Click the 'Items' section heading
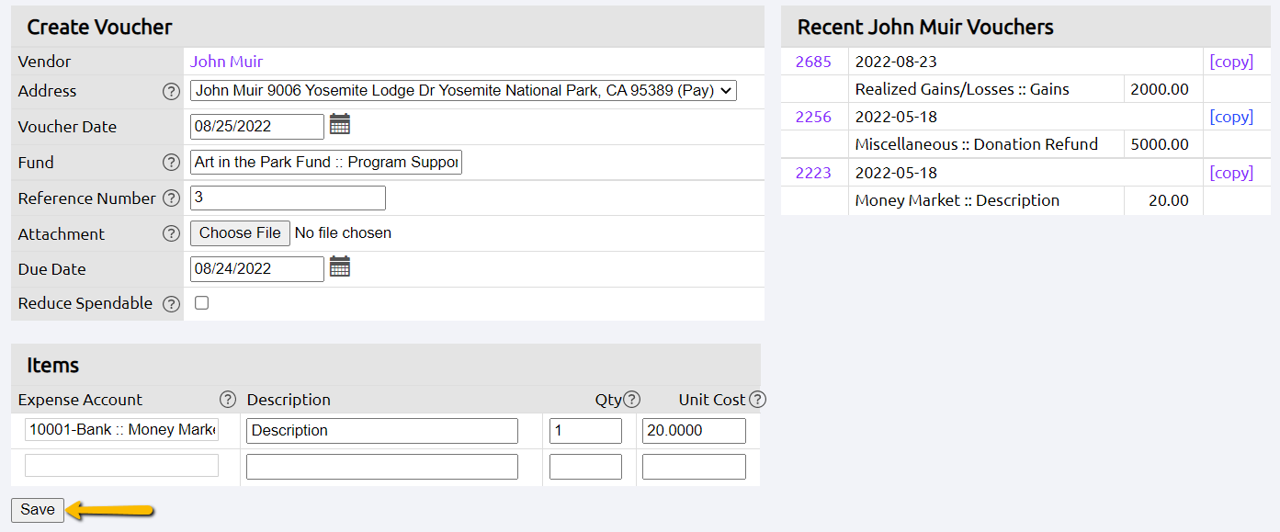Screen dimensions: 1280x532 (52, 365)
